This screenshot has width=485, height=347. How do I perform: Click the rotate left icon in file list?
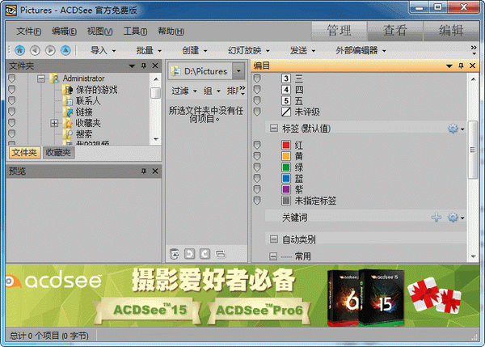click(x=190, y=254)
